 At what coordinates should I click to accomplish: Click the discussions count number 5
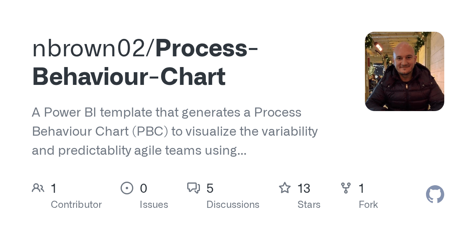click(210, 188)
